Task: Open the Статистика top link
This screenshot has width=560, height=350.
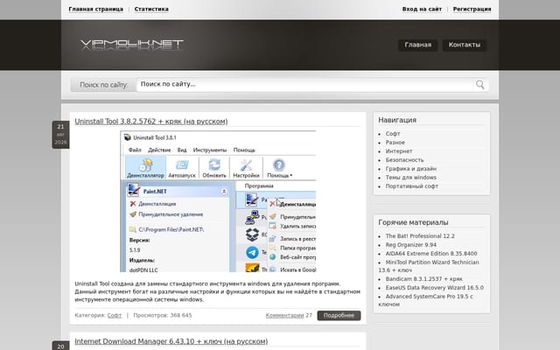Action: [x=151, y=10]
